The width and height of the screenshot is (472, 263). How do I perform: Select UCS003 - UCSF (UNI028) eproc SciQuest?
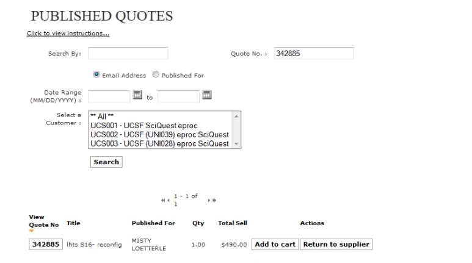click(161, 143)
